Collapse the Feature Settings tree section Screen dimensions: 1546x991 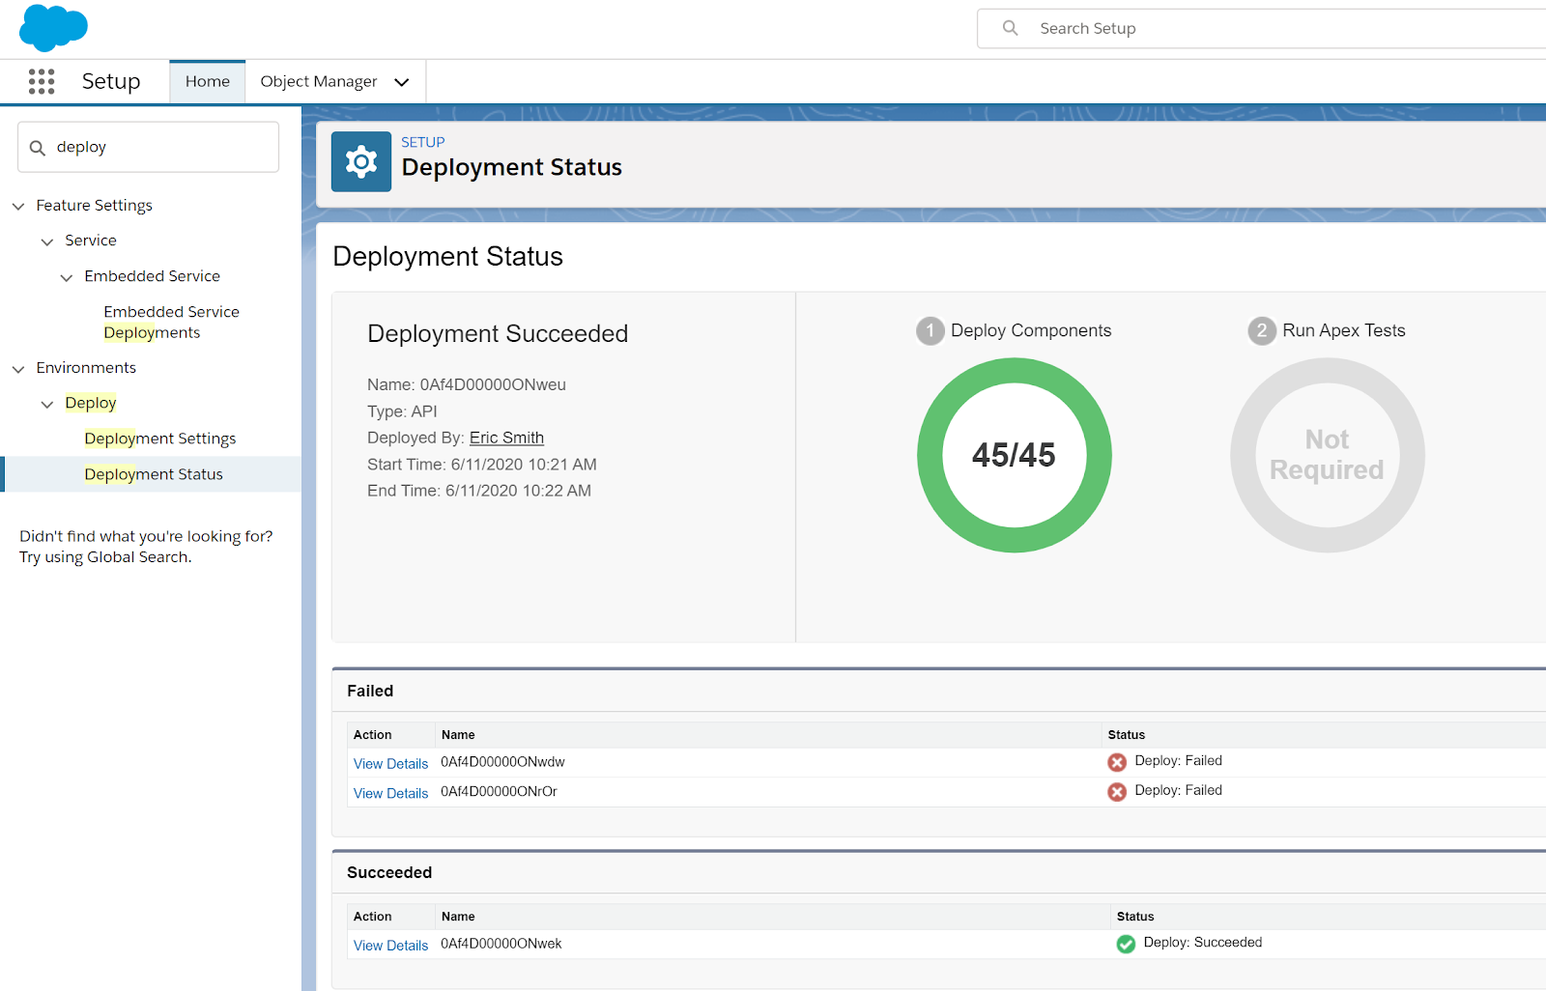point(18,206)
